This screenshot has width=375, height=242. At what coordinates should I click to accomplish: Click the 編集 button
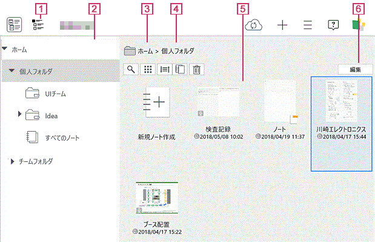(x=355, y=70)
